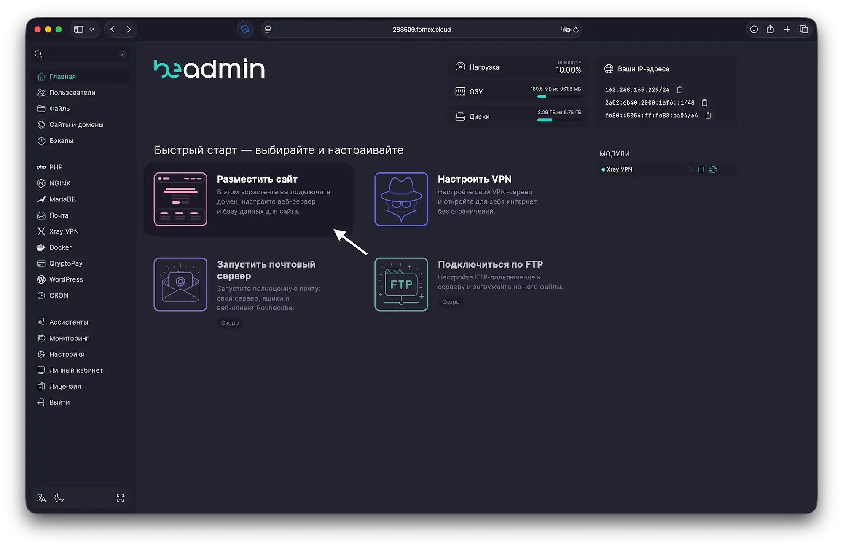This screenshot has height=548, width=843.
Task: Copy the IP address 162.248.165.229/24
Action: tap(680, 89)
